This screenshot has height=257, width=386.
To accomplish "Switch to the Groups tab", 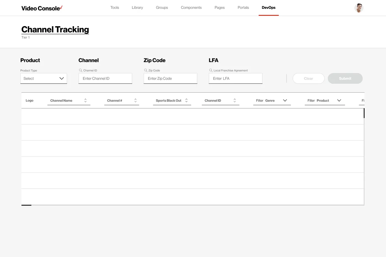I will [162, 8].
